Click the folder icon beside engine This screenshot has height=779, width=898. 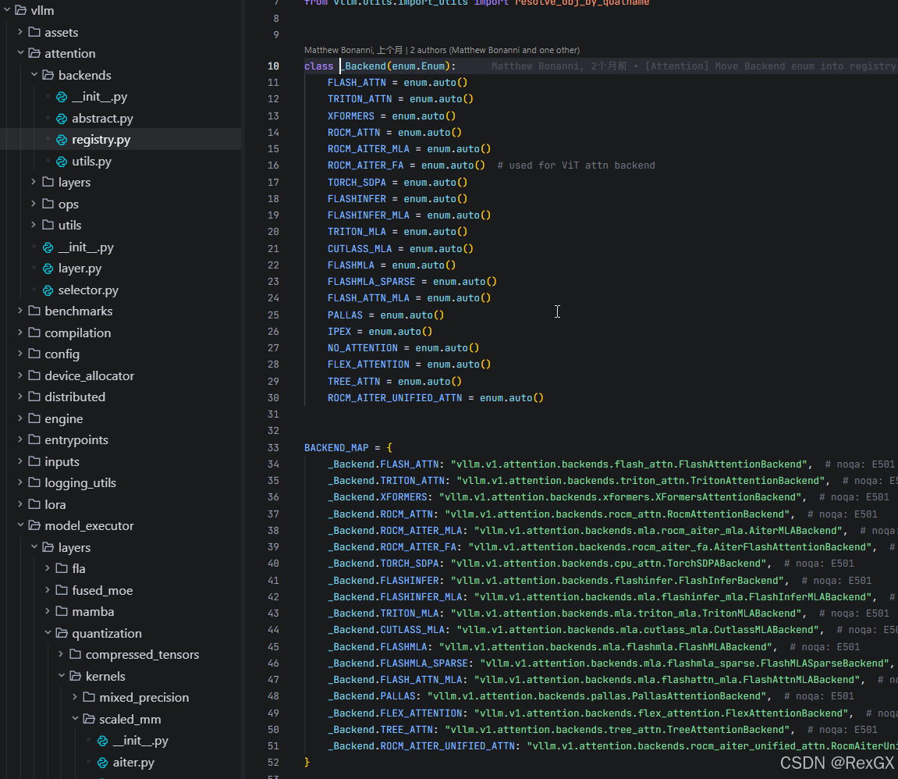[34, 418]
